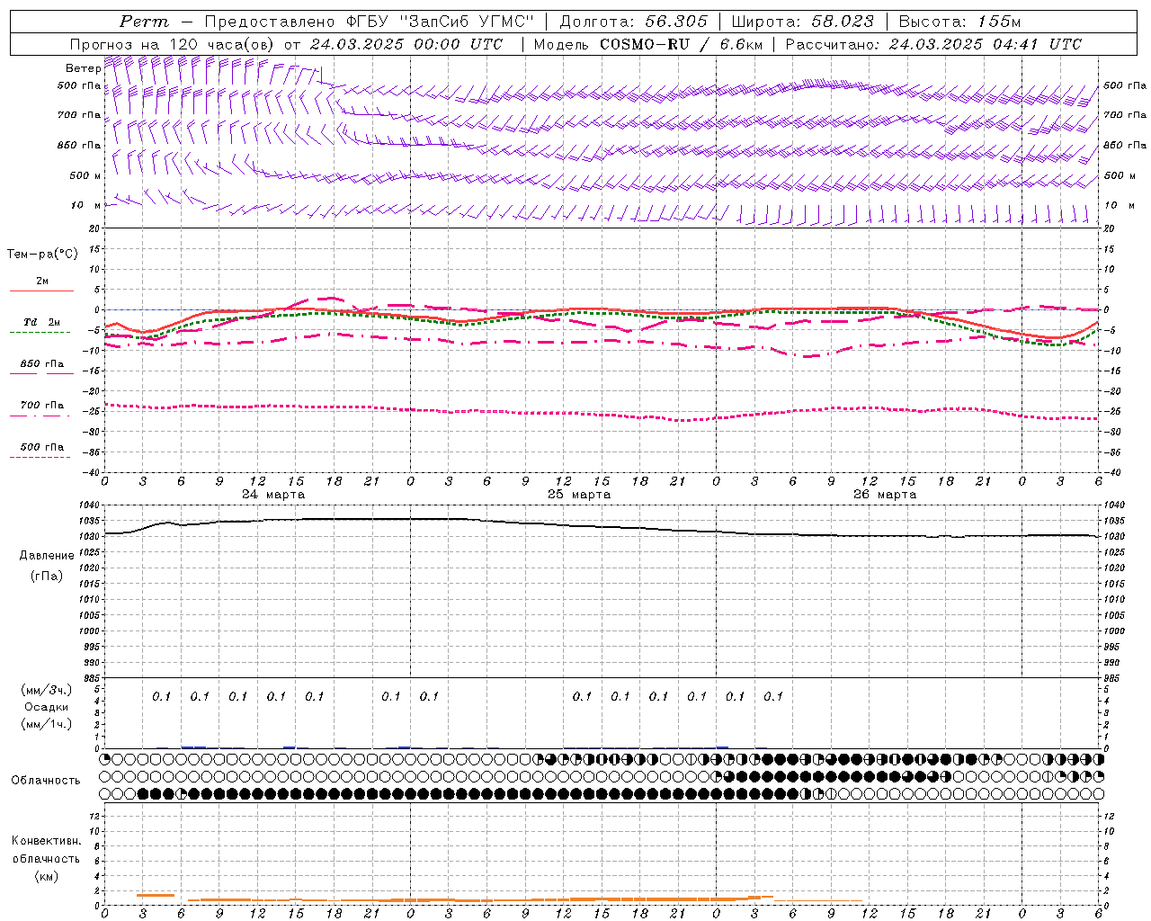Click the "25 марта" date label

pos(579,495)
